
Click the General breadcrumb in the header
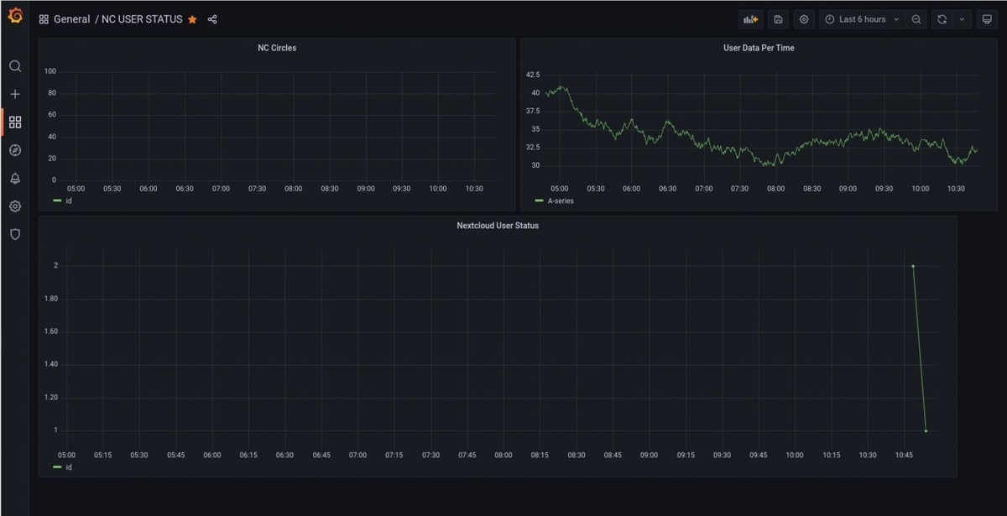(72, 18)
